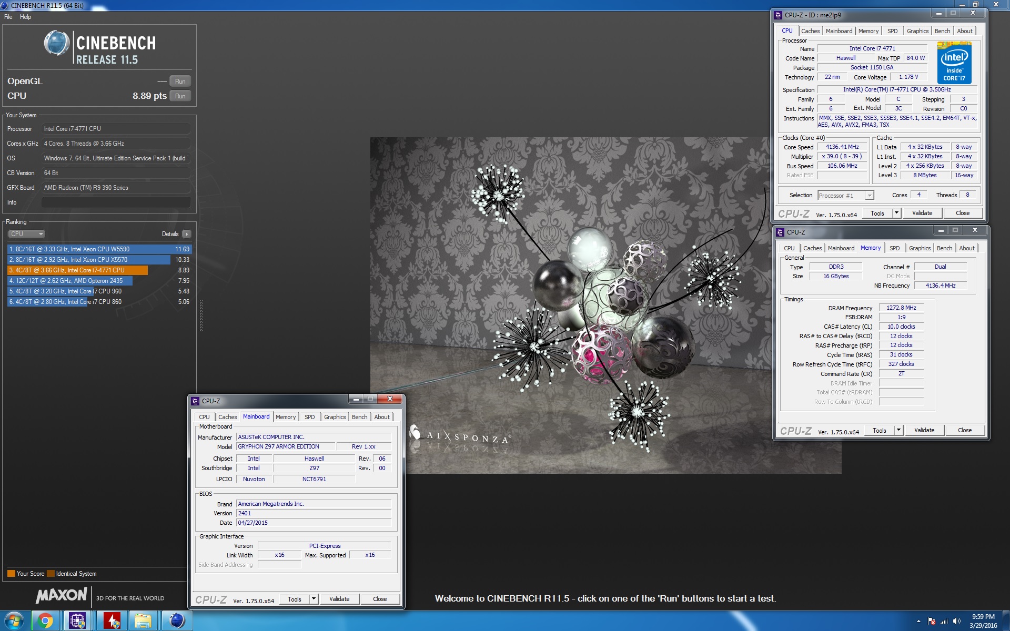Click Validate in Memory CPU-Z window
This screenshot has width=1010, height=631.
924,430
